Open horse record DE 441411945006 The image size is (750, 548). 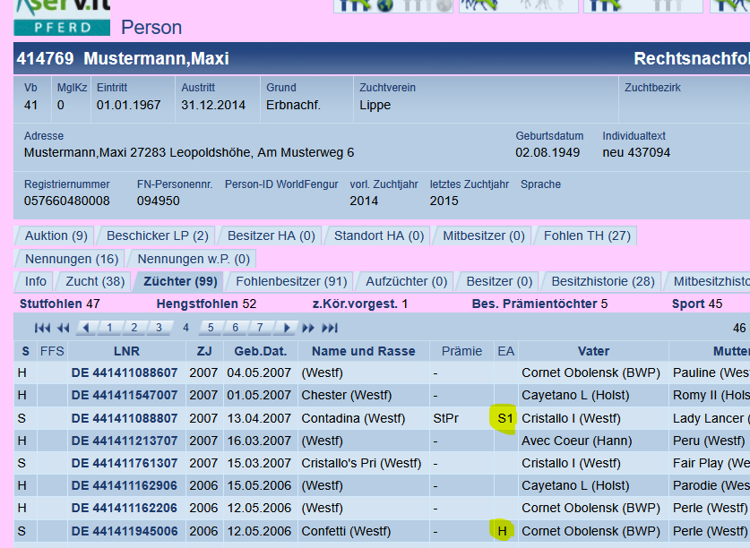(x=125, y=531)
